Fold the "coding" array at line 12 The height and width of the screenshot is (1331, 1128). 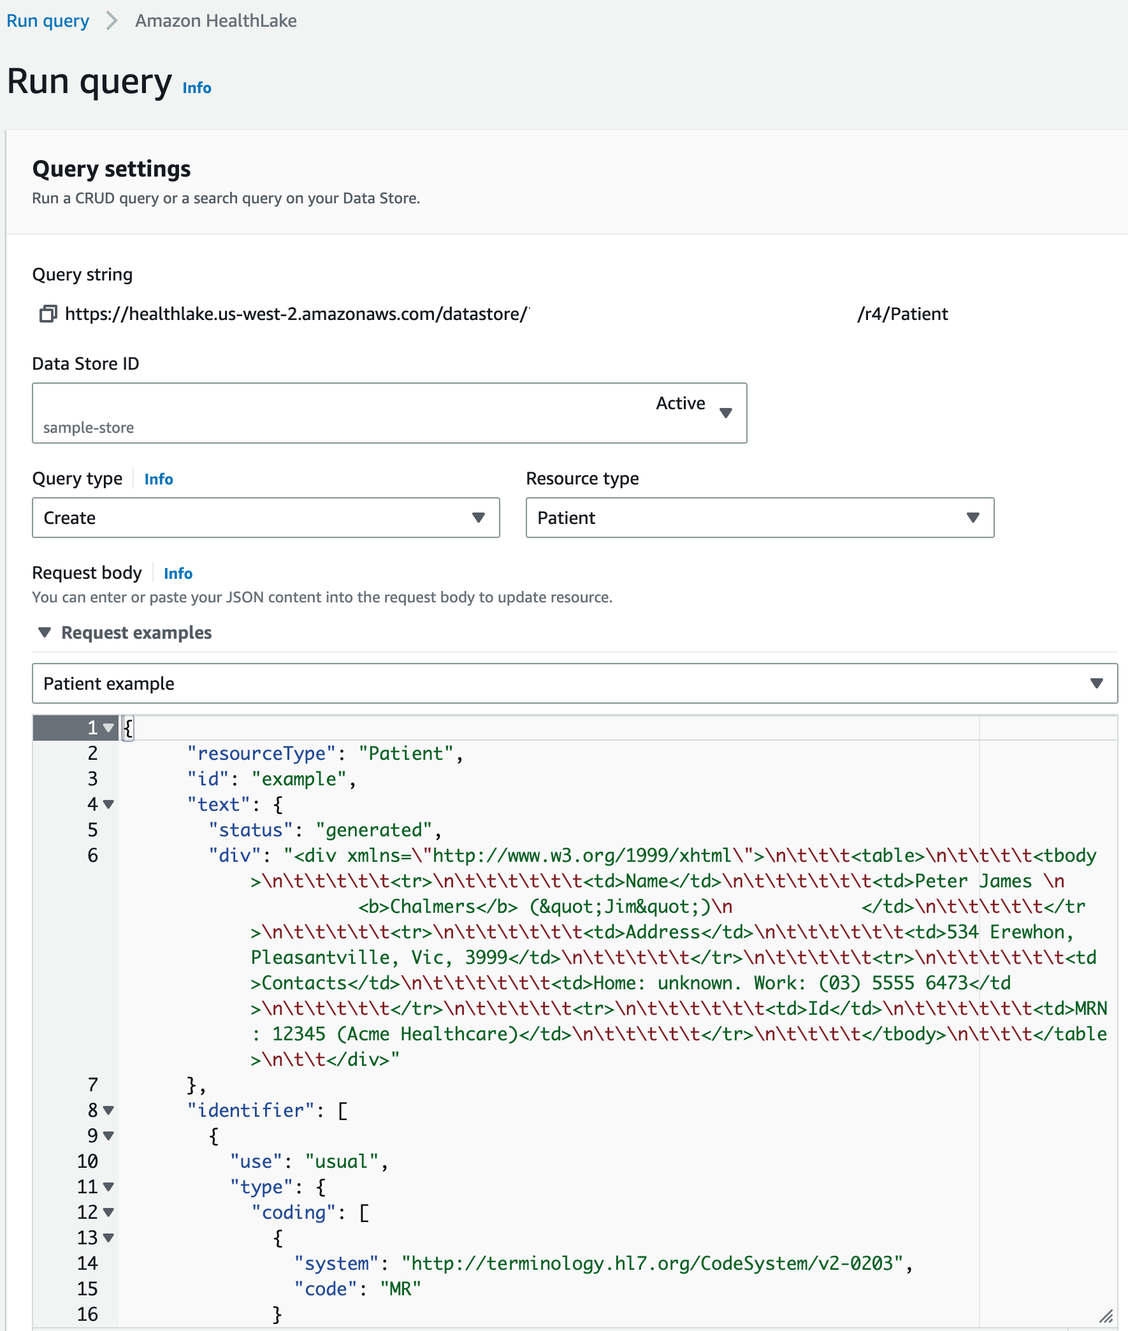(109, 1212)
